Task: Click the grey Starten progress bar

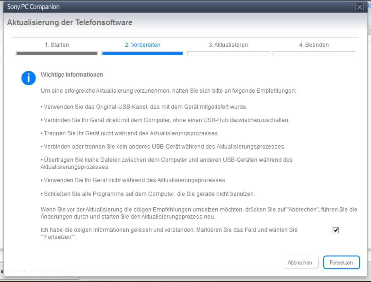Action: coord(57,54)
